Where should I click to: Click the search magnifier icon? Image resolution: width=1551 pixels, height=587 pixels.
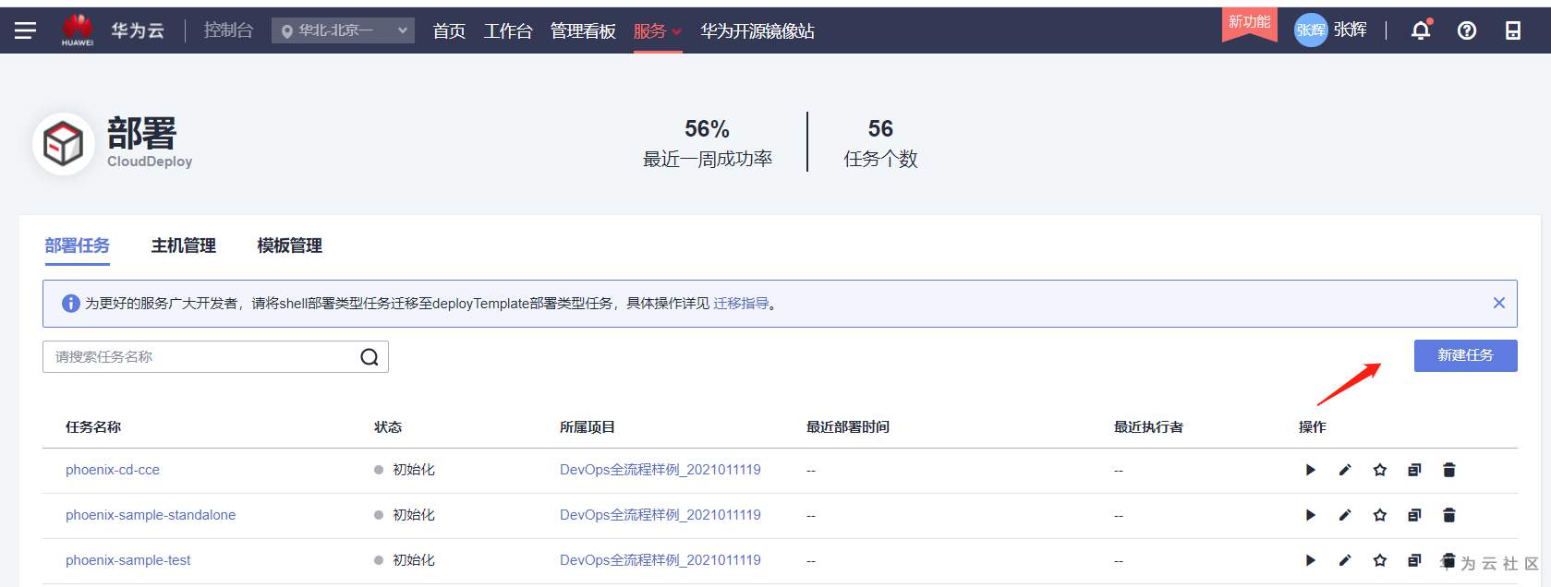click(370, 357)
